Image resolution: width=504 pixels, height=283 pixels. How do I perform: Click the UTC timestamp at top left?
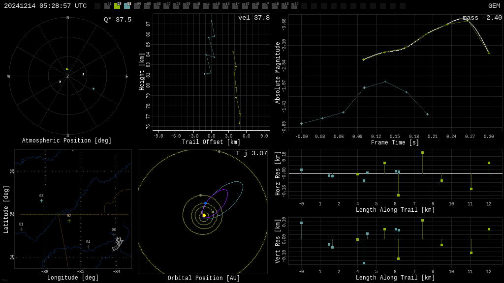(45, 6)
